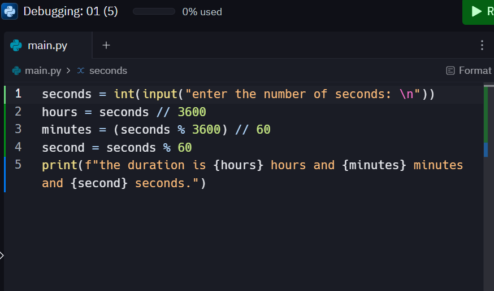Click the breadcrumb chevron separator
Viewport: 494px width, 291px height.
coord(68,70)
